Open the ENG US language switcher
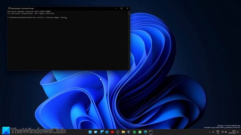 pyautogui.click(x=218, y=132)
